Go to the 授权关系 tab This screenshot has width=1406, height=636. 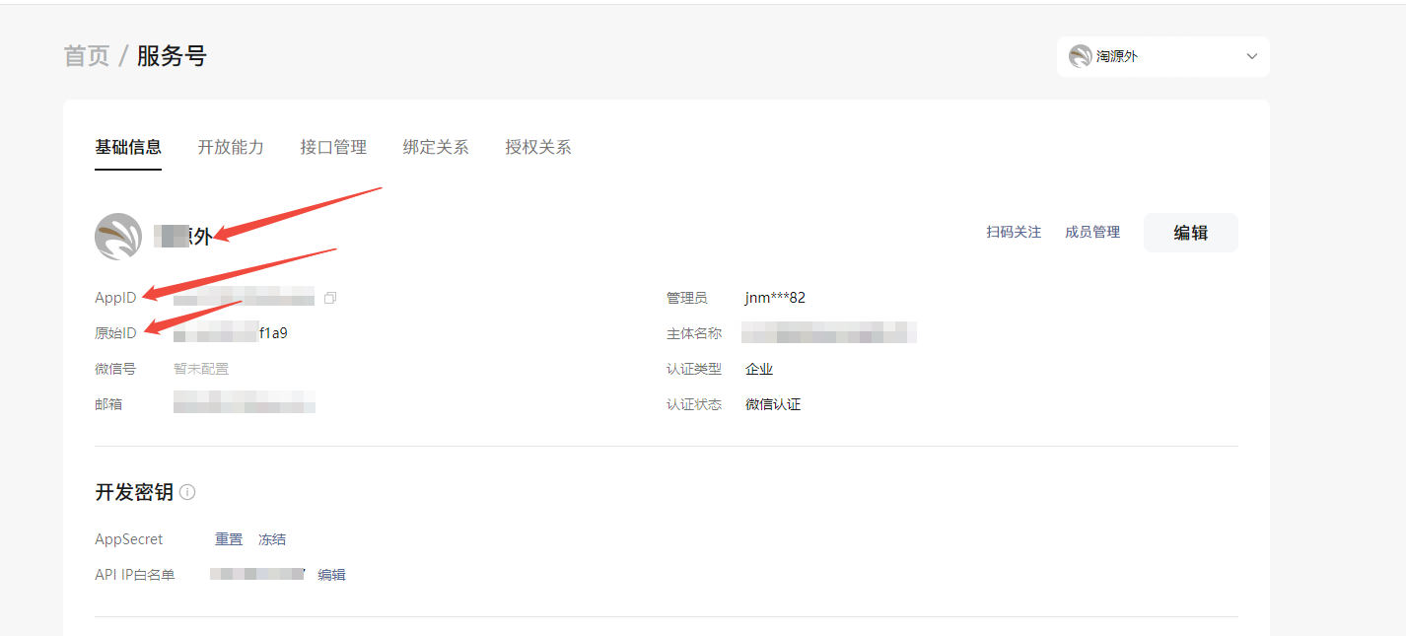click(x=538, y=147)
